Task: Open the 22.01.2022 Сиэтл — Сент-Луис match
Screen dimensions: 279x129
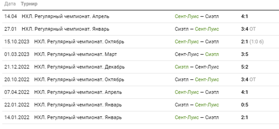Action: click(197, 105)
